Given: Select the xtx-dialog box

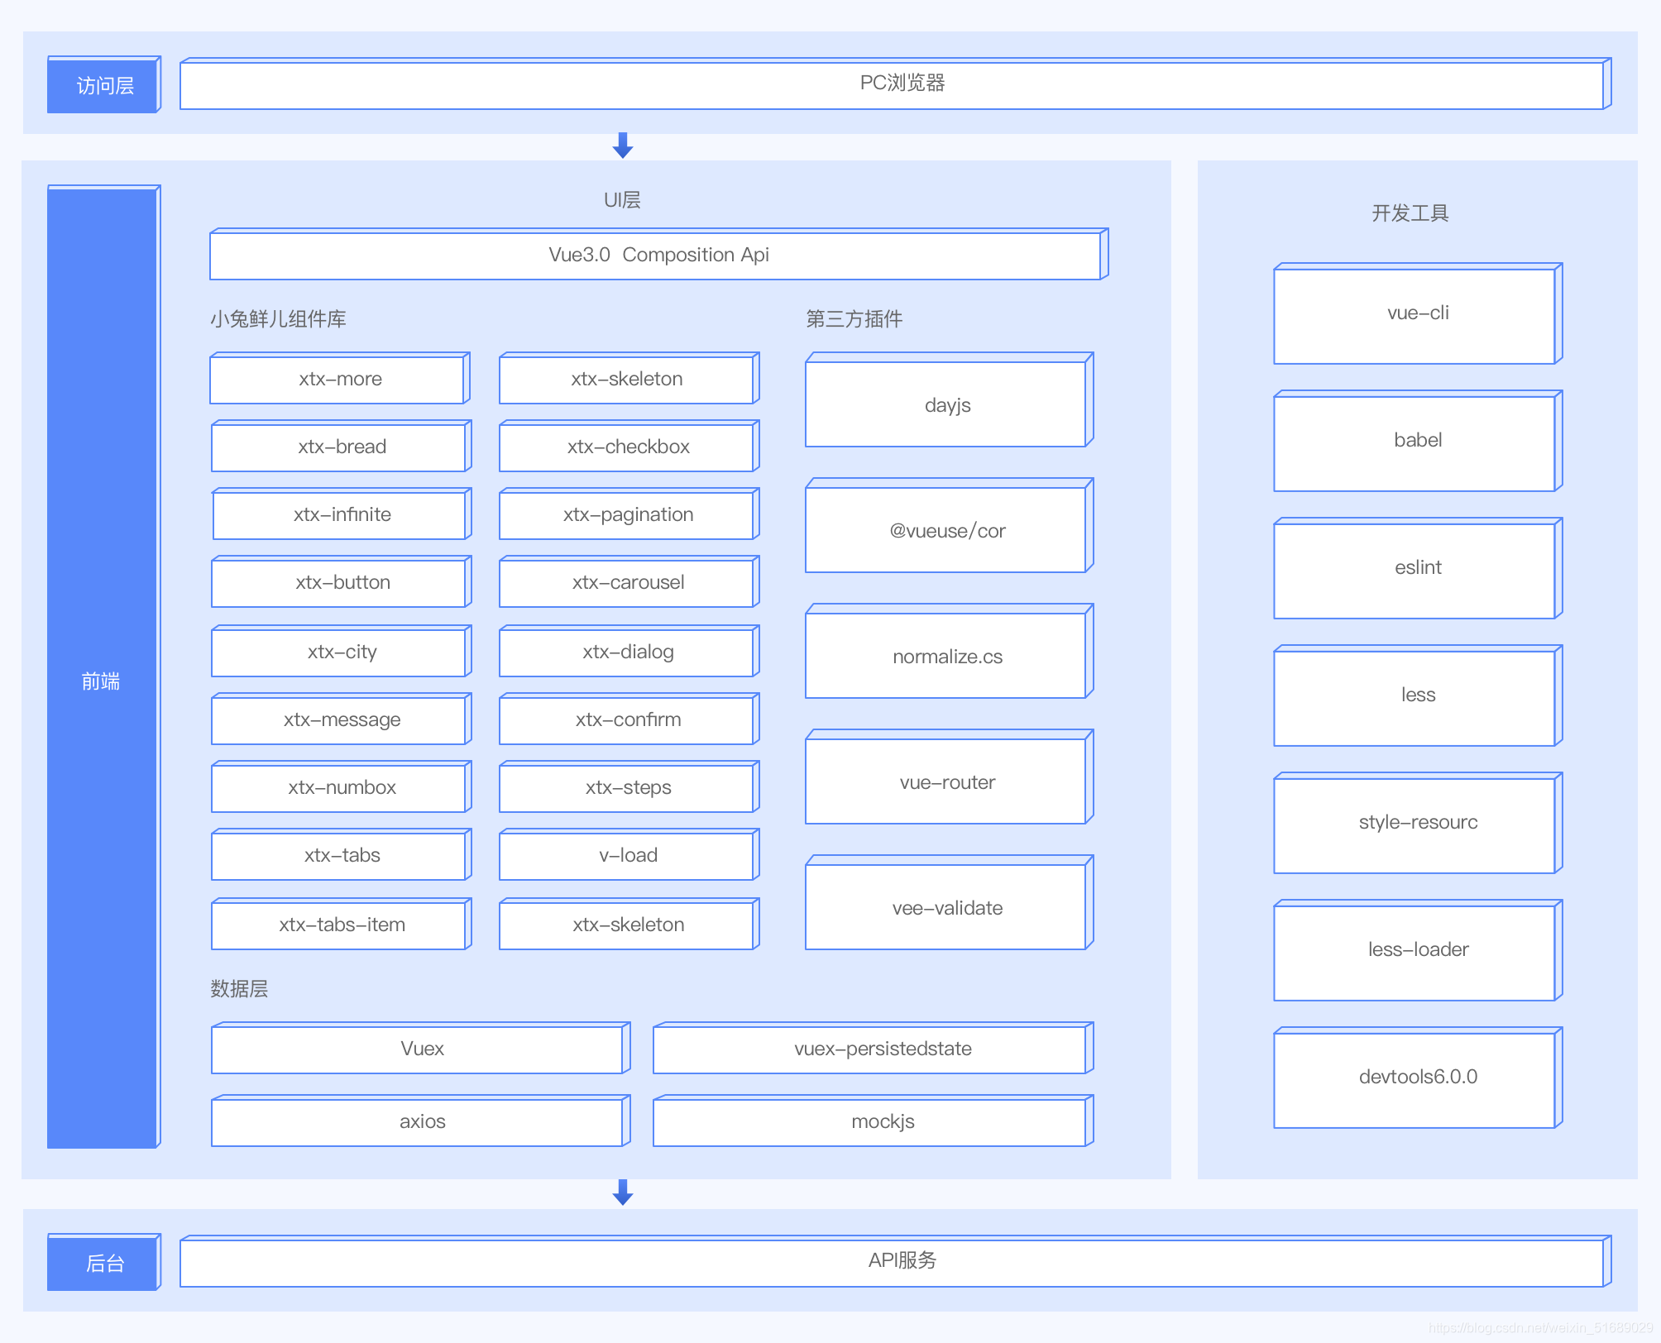Looking at the screenshot, I should click(629, 651).
